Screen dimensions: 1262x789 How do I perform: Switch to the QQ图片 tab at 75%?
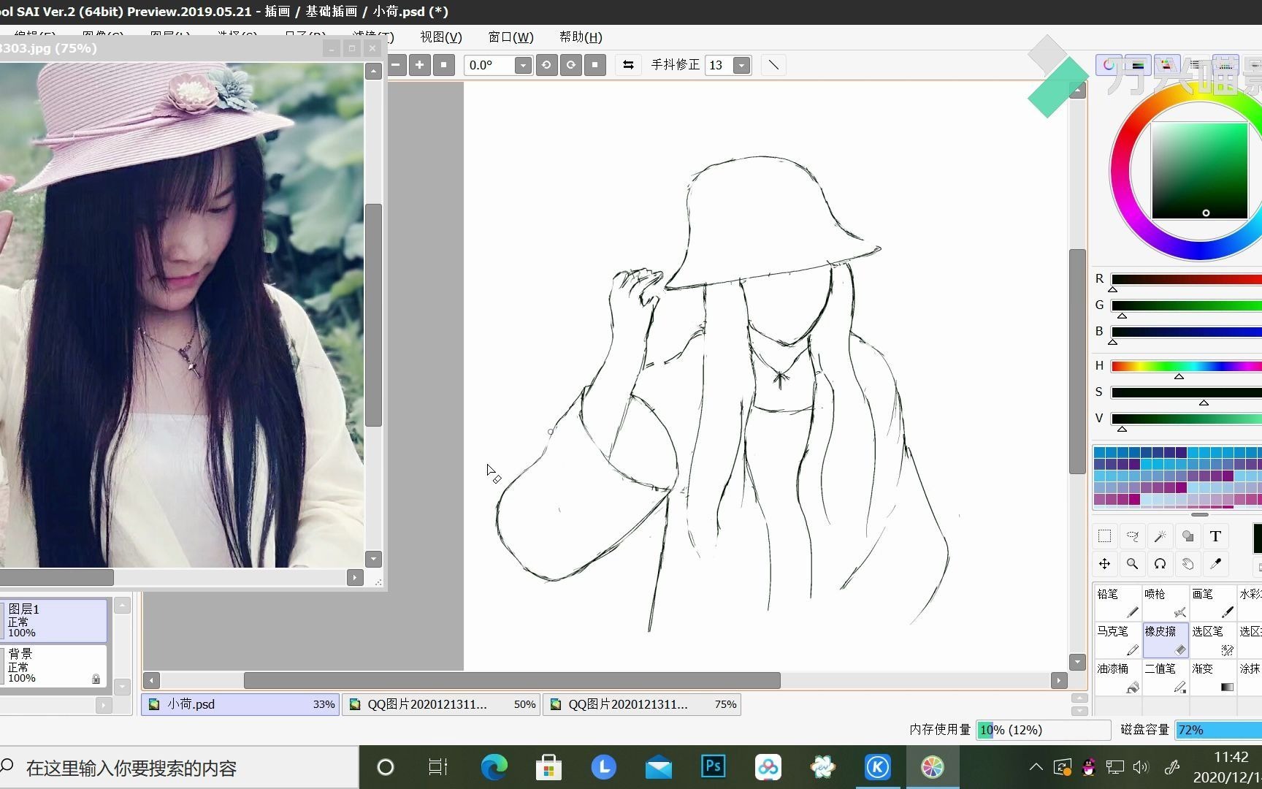[642, 704]
